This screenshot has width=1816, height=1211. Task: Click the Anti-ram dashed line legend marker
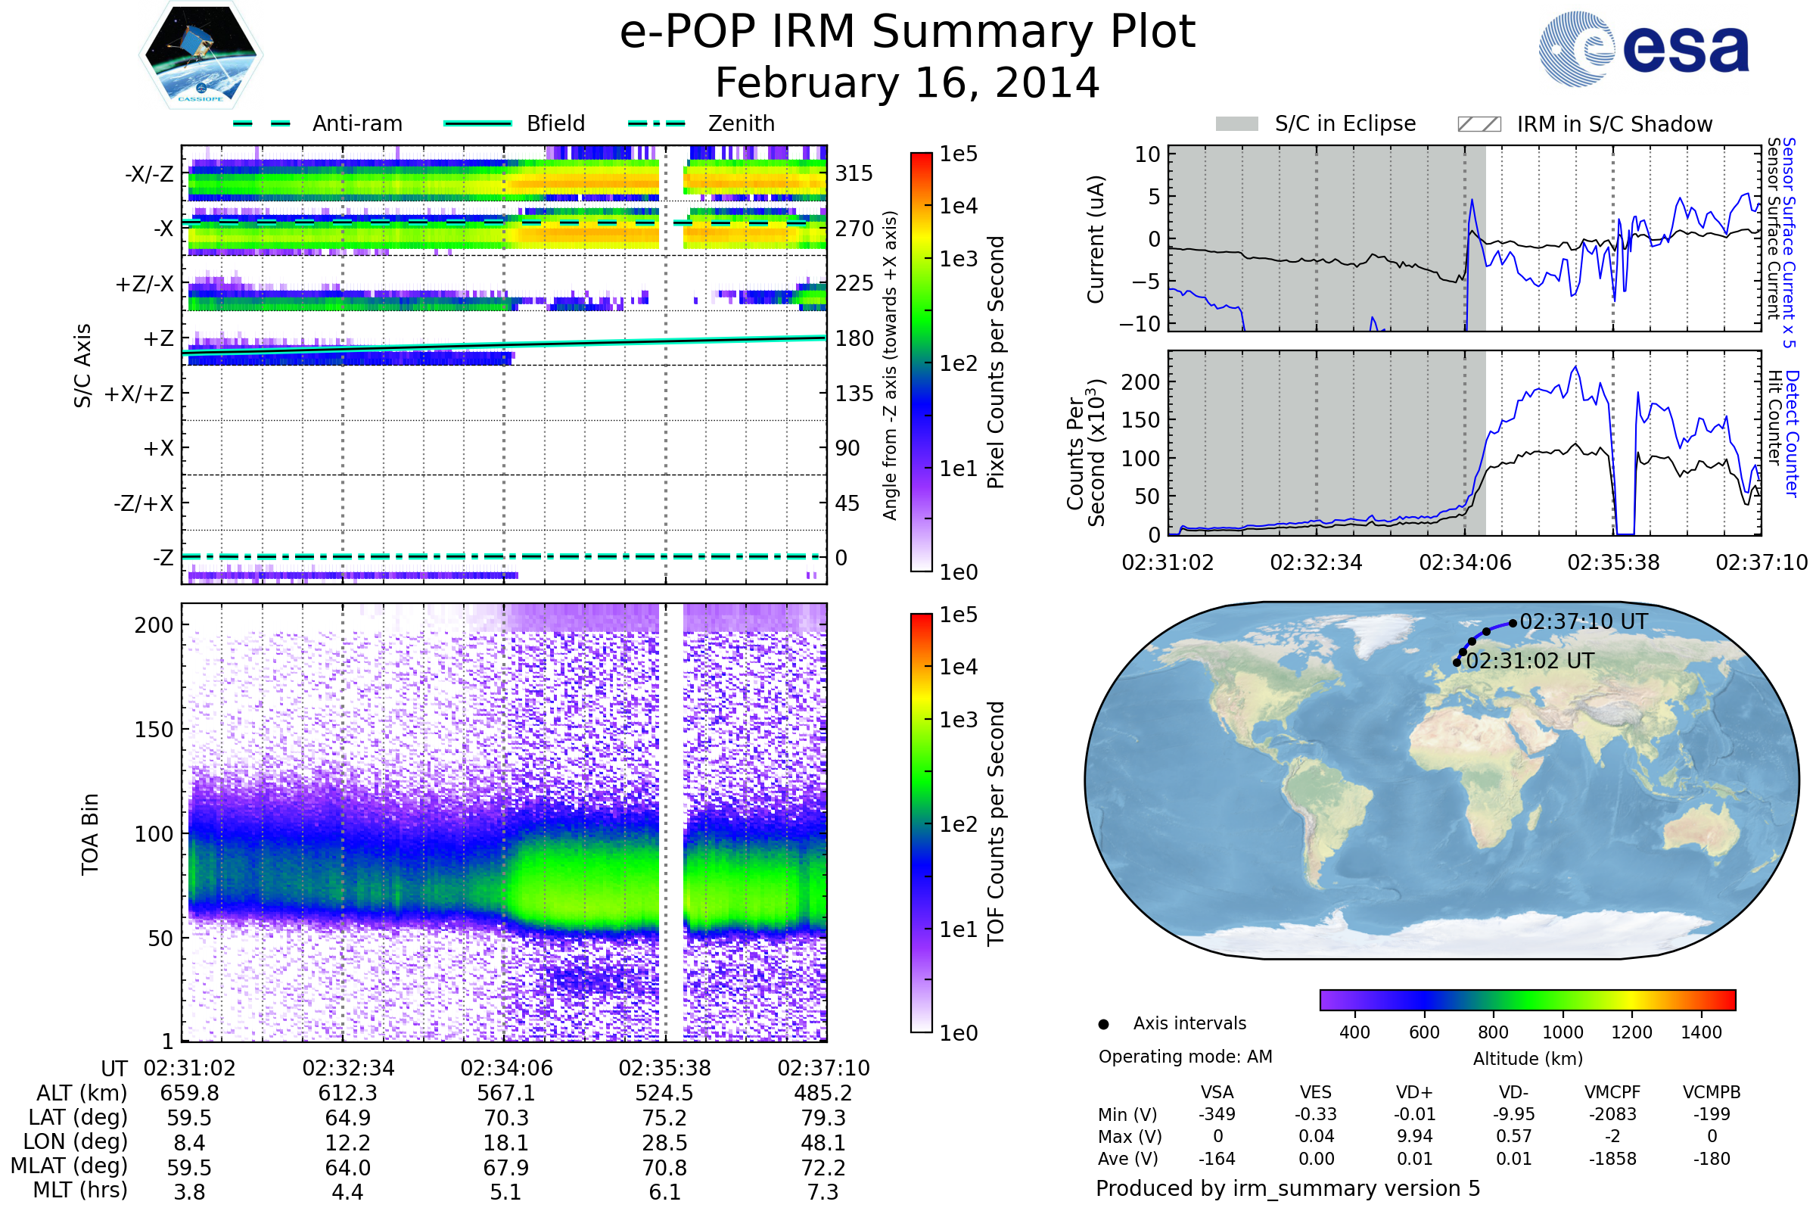[x=262, y=123]
